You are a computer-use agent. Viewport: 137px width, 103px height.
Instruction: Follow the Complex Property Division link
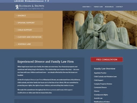[x=103, y=84]
